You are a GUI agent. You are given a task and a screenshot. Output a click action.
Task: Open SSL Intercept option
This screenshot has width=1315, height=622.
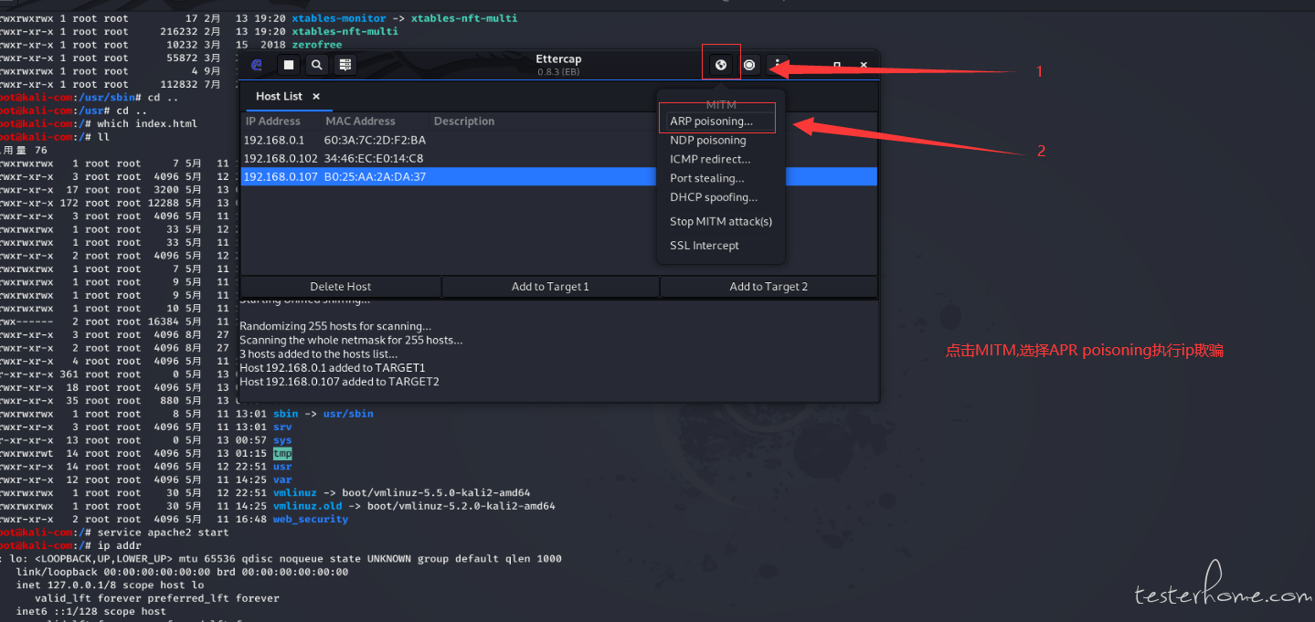point(704,246)
